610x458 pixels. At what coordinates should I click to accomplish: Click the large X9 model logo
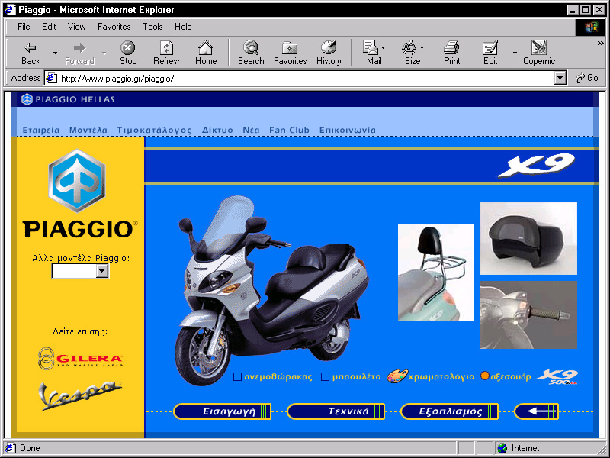[536, 165]
